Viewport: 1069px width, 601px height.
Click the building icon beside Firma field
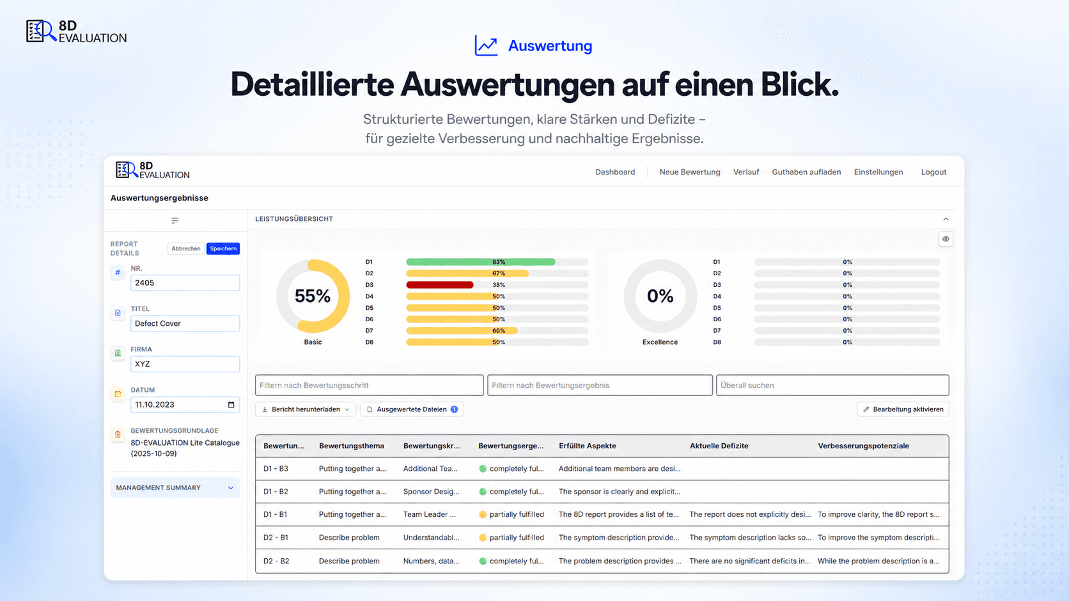pos(118,353)
